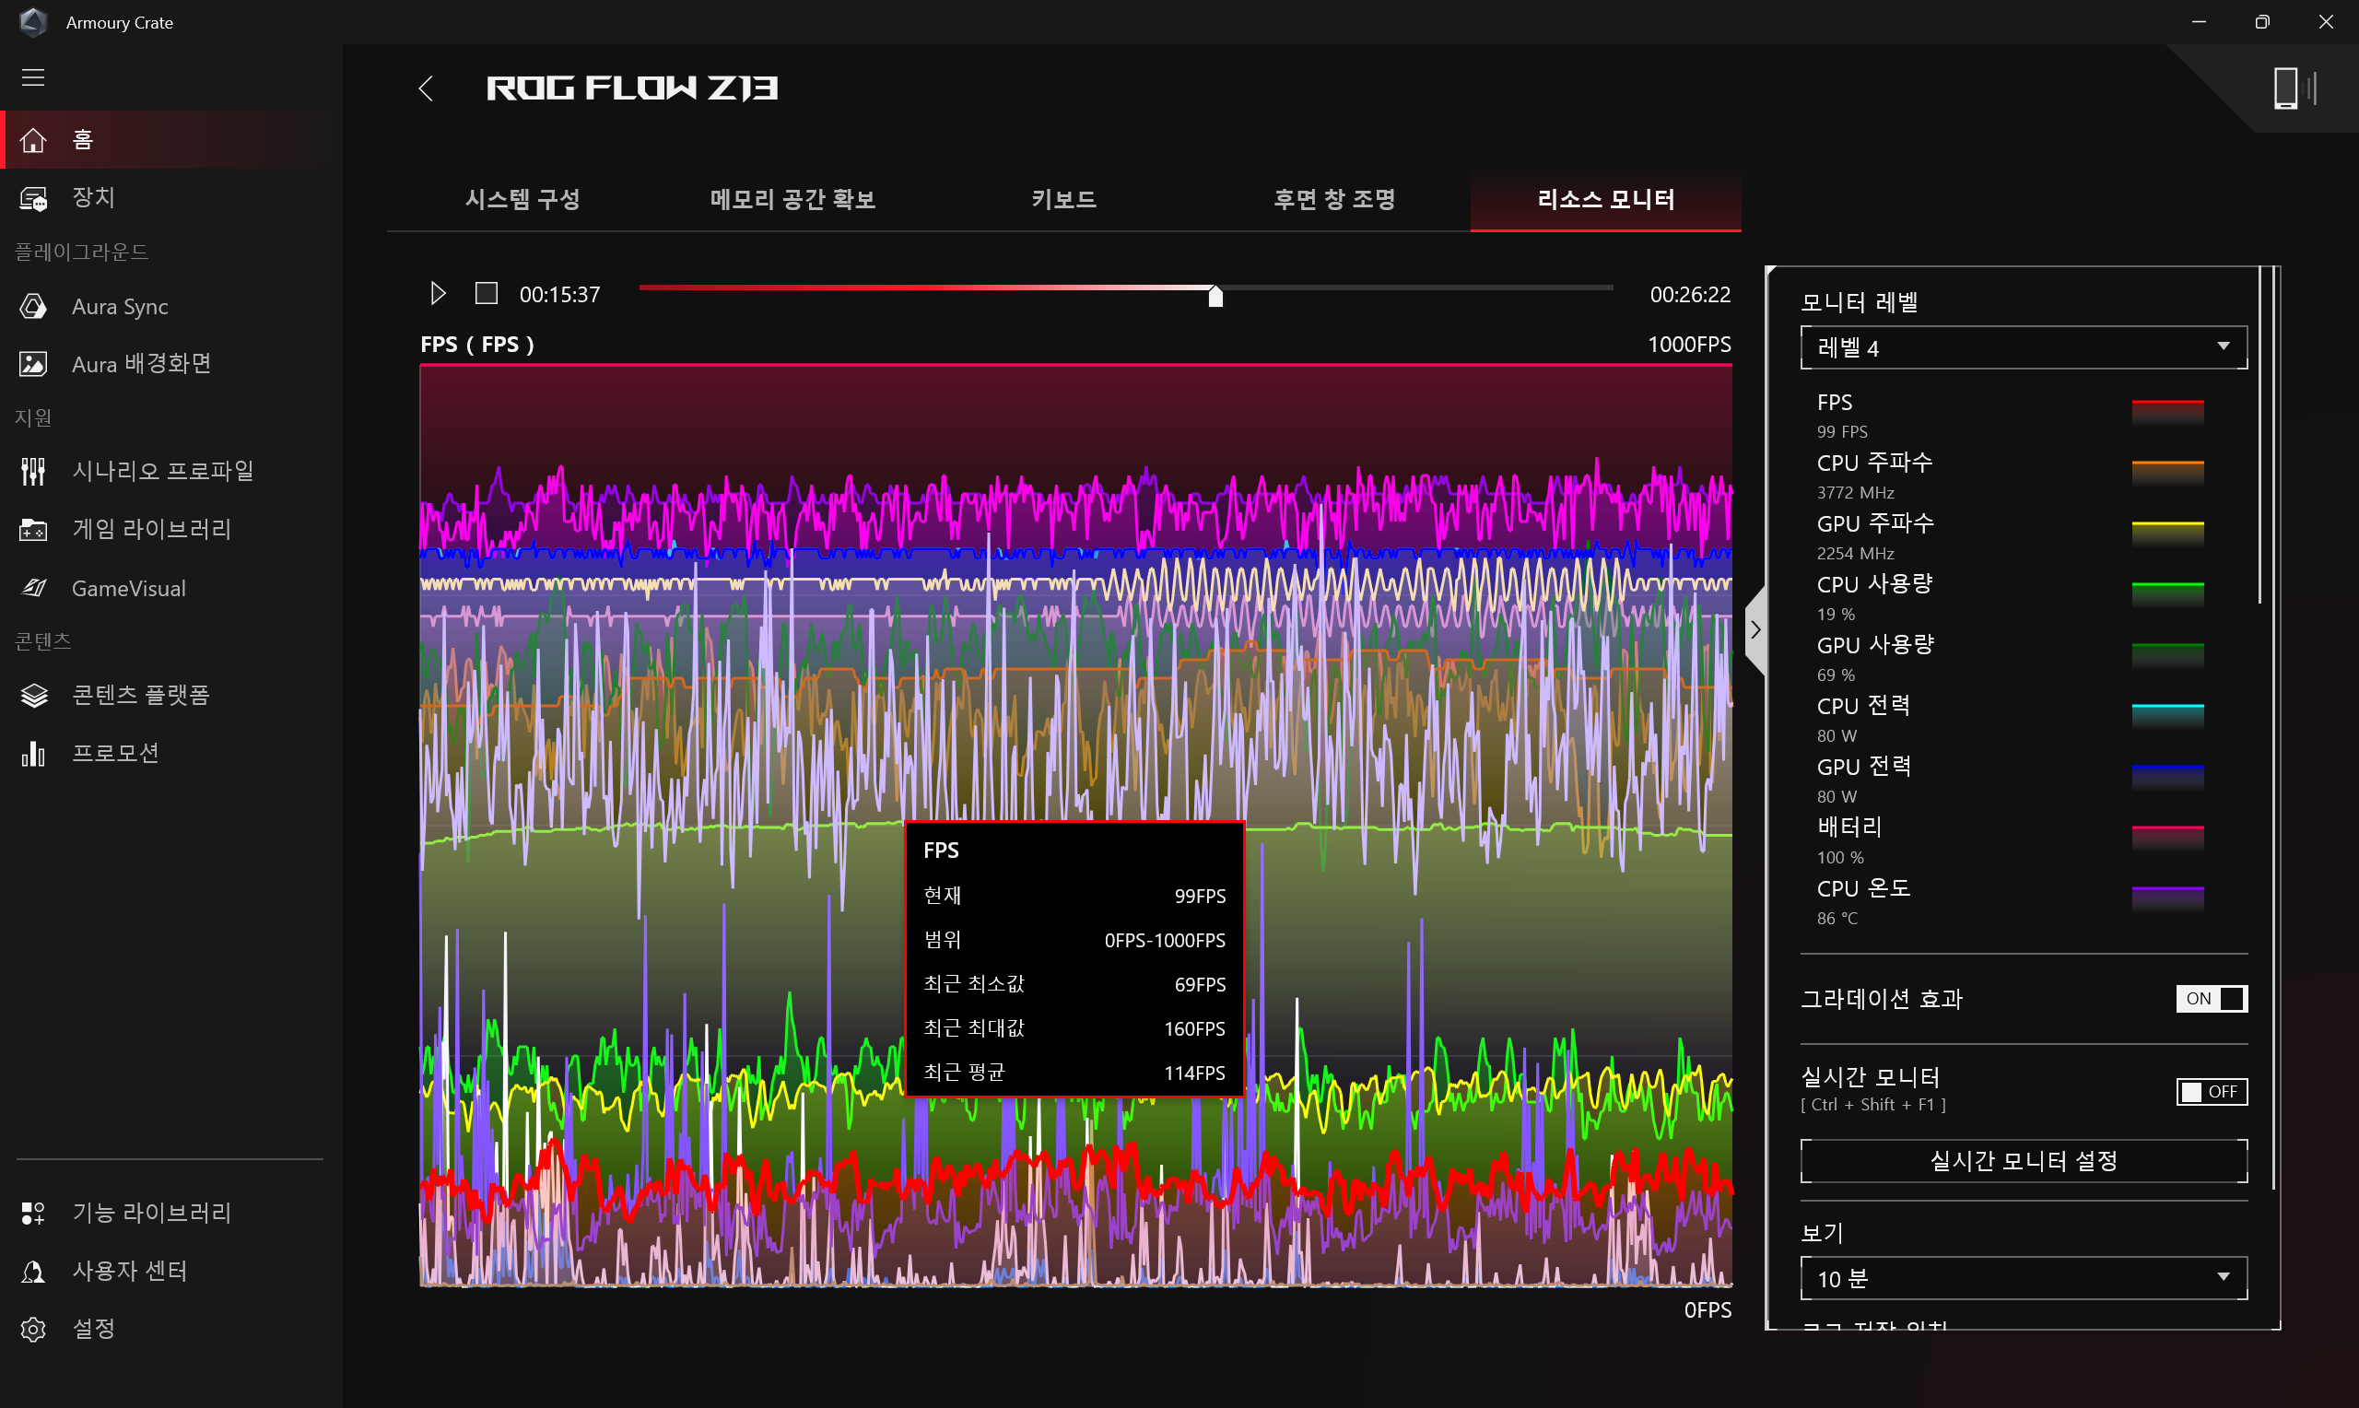Toggle 그라데이션 효과 switch off
The image size is (2359, 1408).
[x=2211, y=999]
